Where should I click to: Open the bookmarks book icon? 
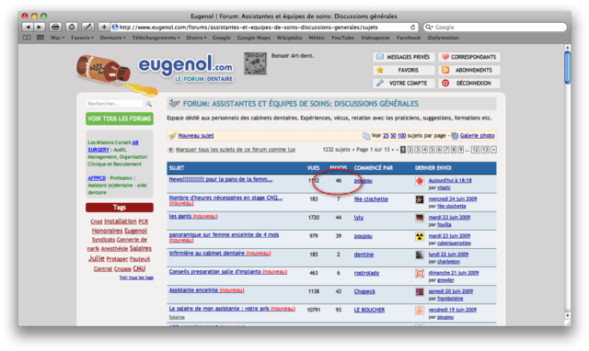(27, 38)
